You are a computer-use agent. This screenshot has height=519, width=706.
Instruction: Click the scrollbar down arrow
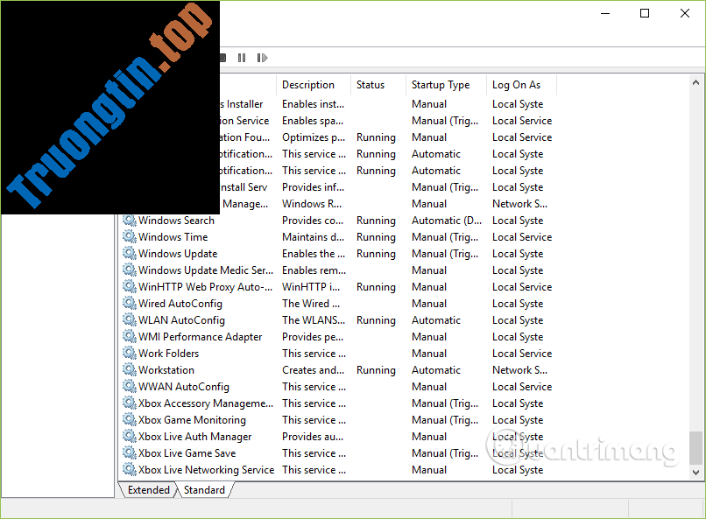click(696, 473)
